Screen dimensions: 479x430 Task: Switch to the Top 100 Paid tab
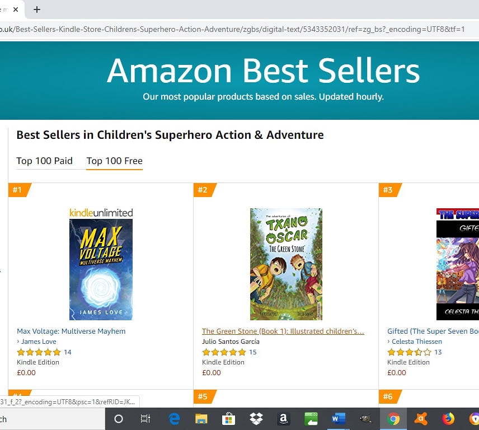click(x=44, y=161)
